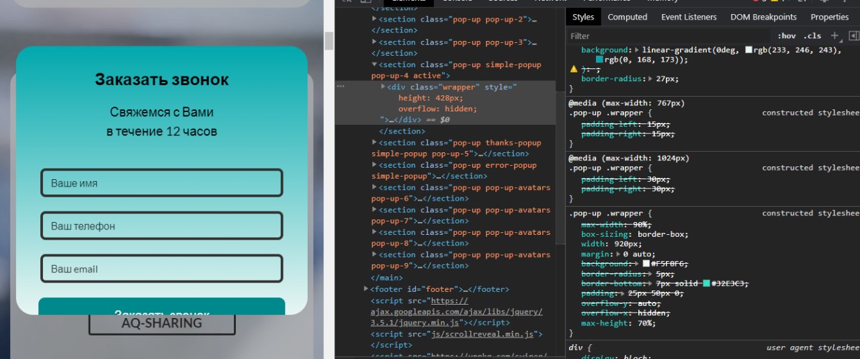Toggle the :hov element state panel

(x=787, y=36)
